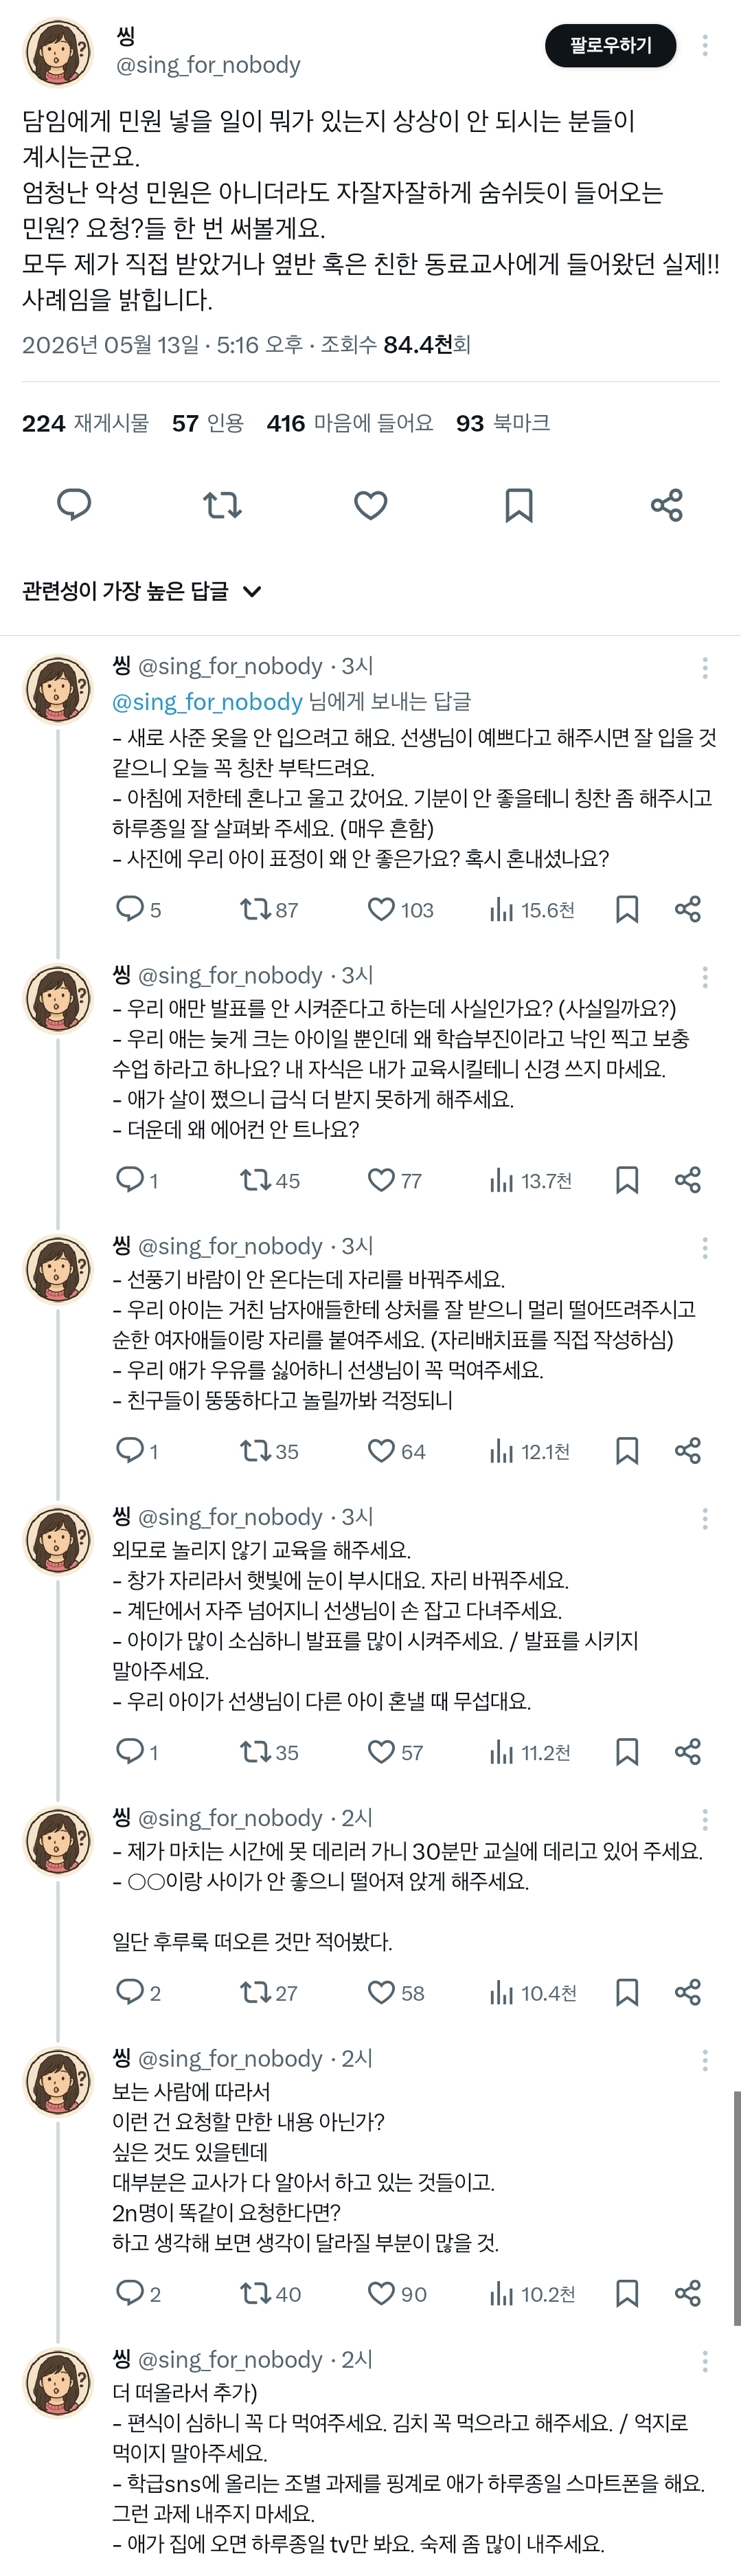Expand the 관련성이 가장 높은 답글 sort dropdown
The image size is (741, 2576).
tap(141, 591)
